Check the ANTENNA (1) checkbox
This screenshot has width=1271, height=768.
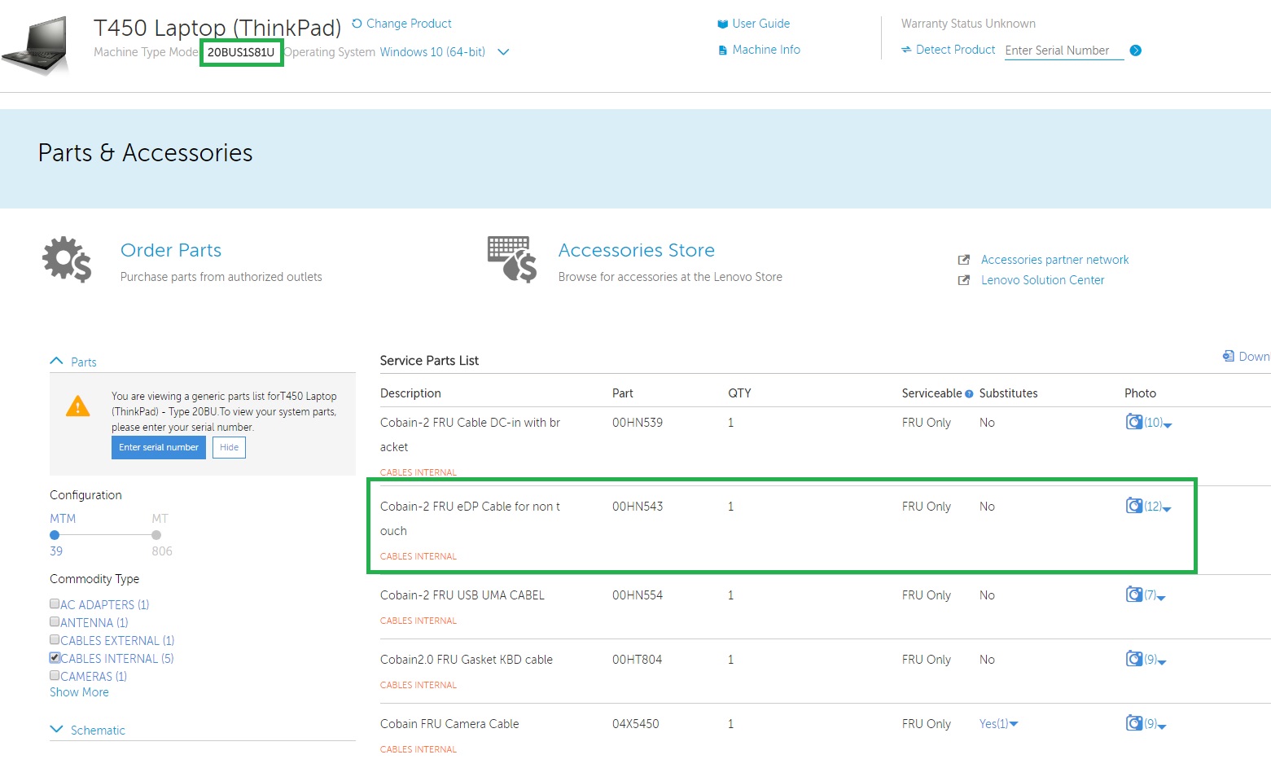(55, 621)
